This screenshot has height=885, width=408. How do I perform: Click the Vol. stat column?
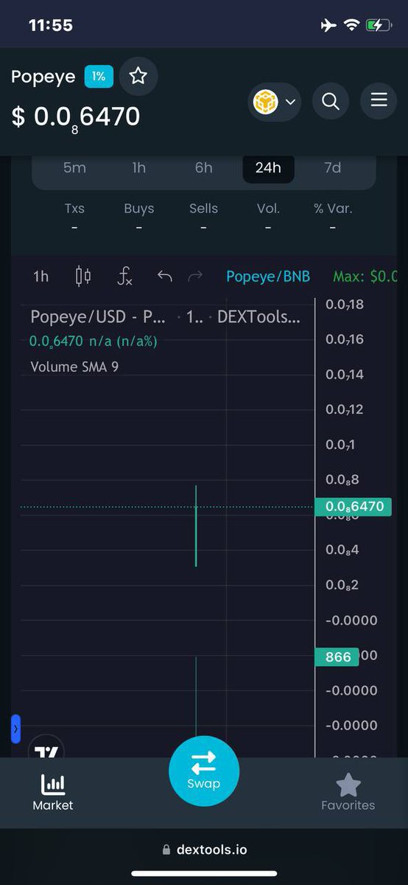(x=268, y=218)
